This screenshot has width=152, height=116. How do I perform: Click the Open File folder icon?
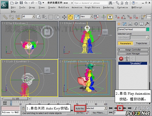(17, 3)
